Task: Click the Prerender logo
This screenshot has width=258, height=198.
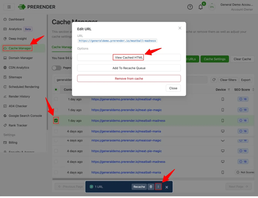Action: pyautogui.click(x=37, y=7)
